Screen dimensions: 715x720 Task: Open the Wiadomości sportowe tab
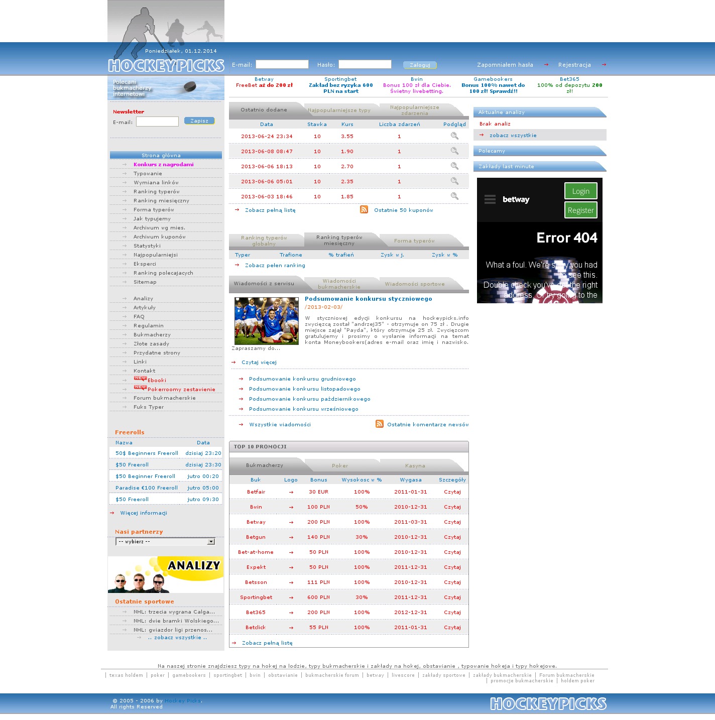coord(415,284)
